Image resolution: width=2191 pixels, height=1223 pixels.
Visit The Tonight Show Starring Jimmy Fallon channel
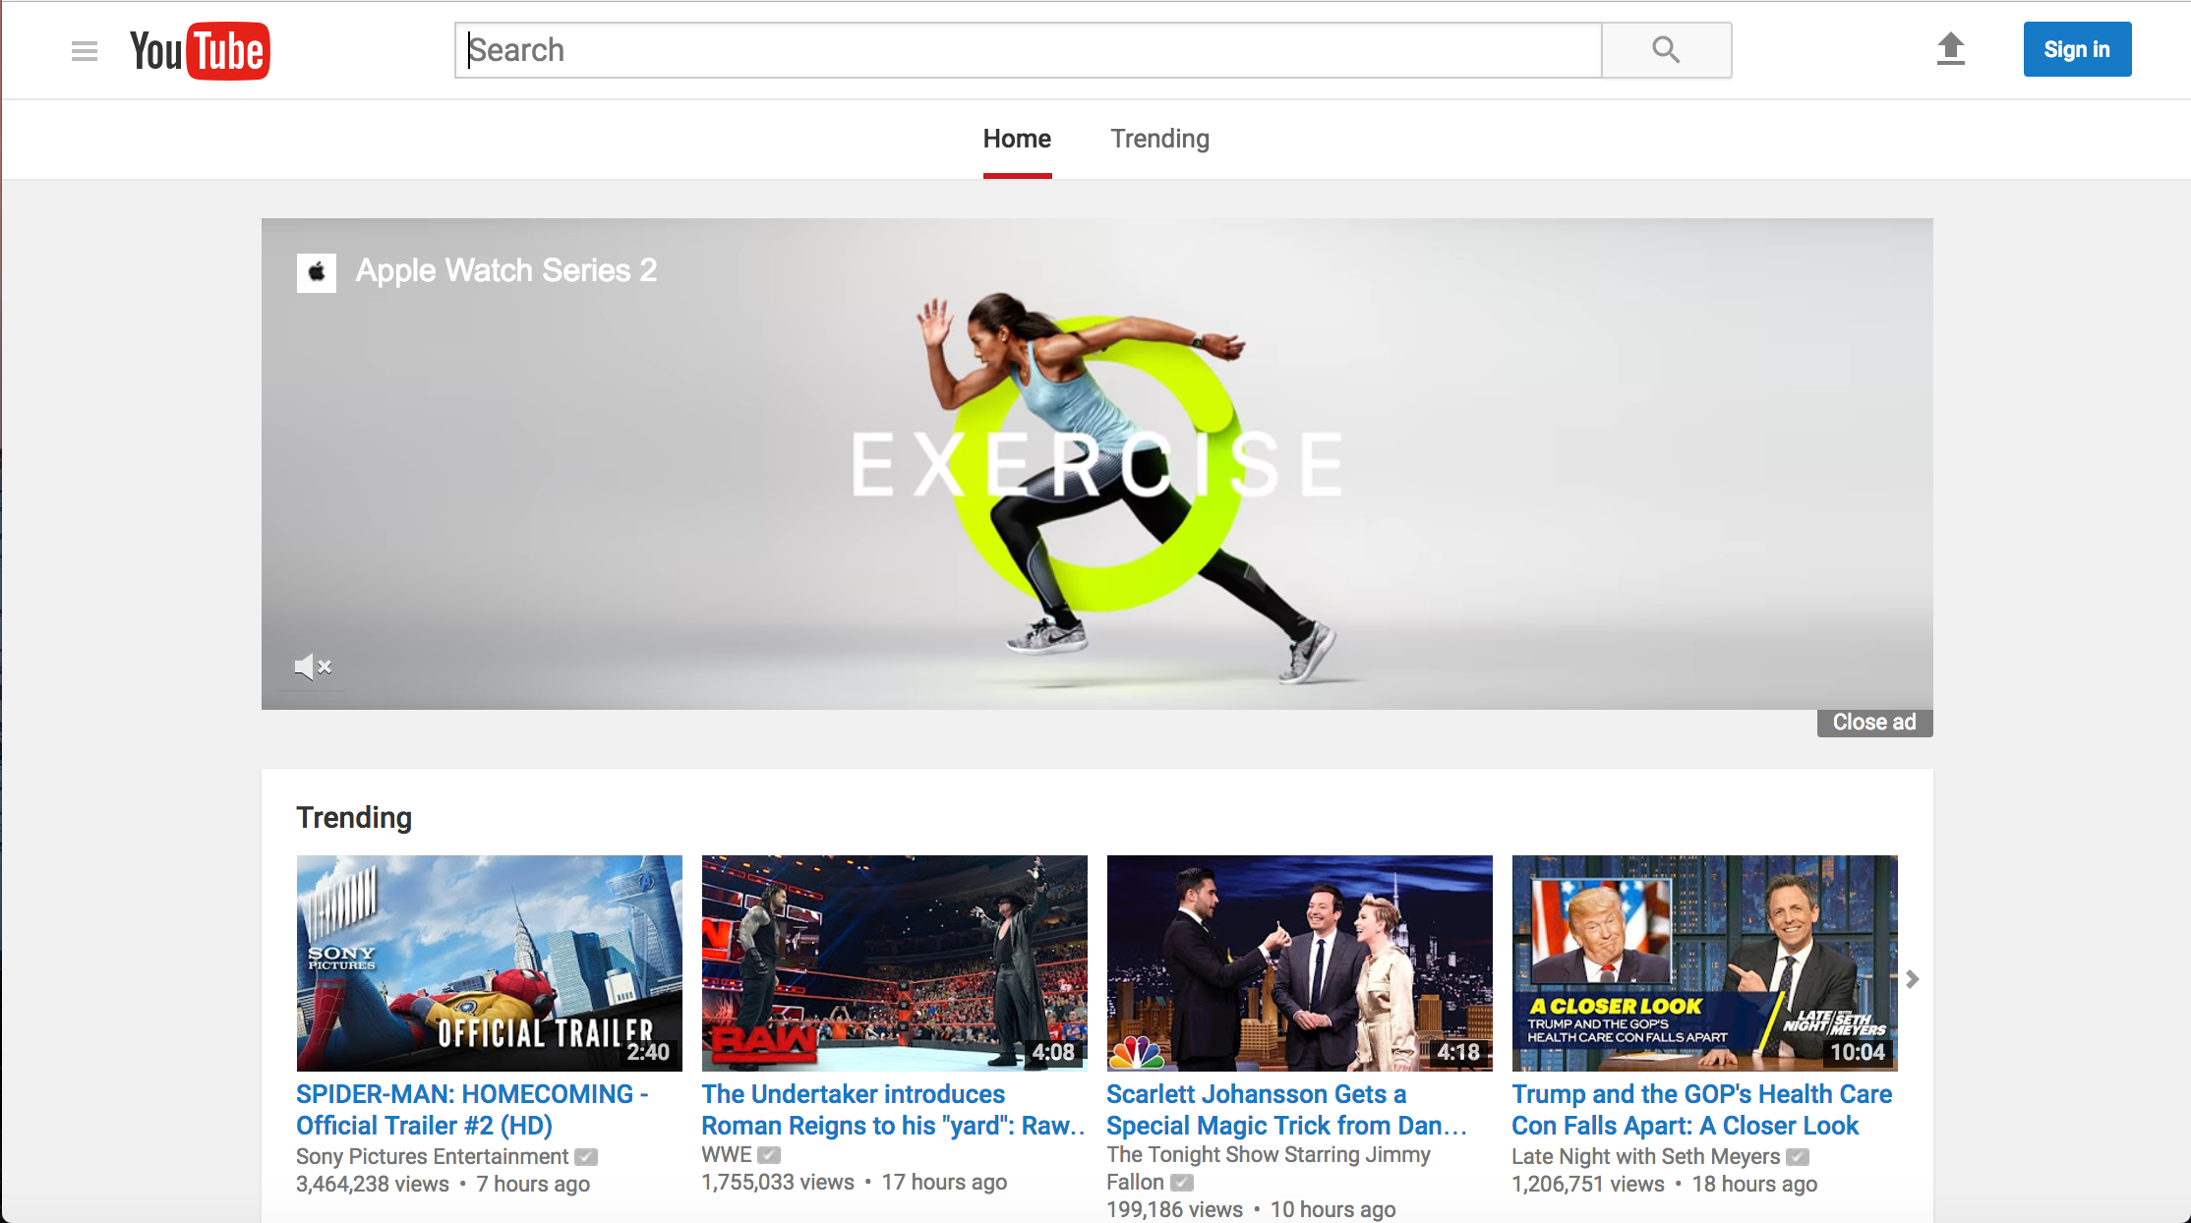tap(1269, 1168)
